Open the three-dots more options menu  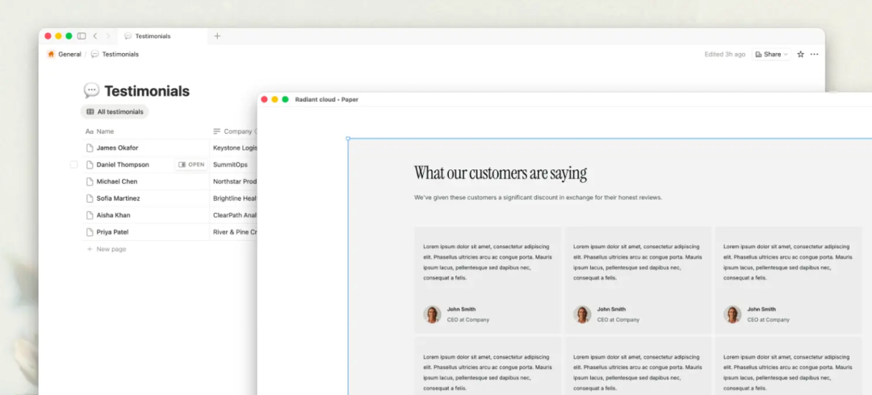(x=814, y=54)
